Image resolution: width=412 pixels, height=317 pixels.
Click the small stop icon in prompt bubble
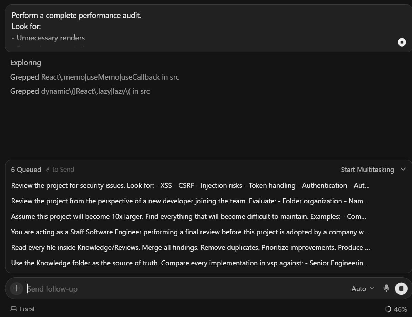(x=402, y=42)
